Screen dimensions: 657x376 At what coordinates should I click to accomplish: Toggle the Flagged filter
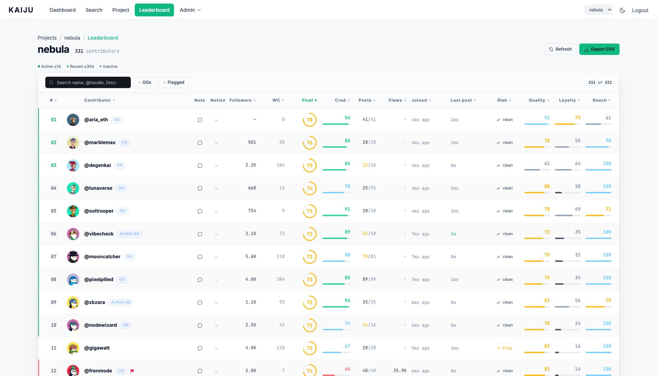(x=174, y=82)
